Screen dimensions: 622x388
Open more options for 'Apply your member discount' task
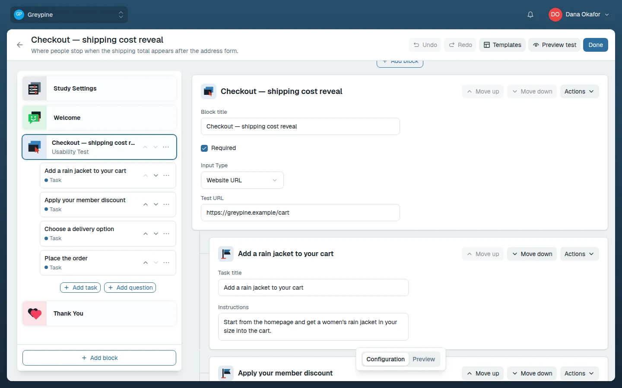(166, 204)
